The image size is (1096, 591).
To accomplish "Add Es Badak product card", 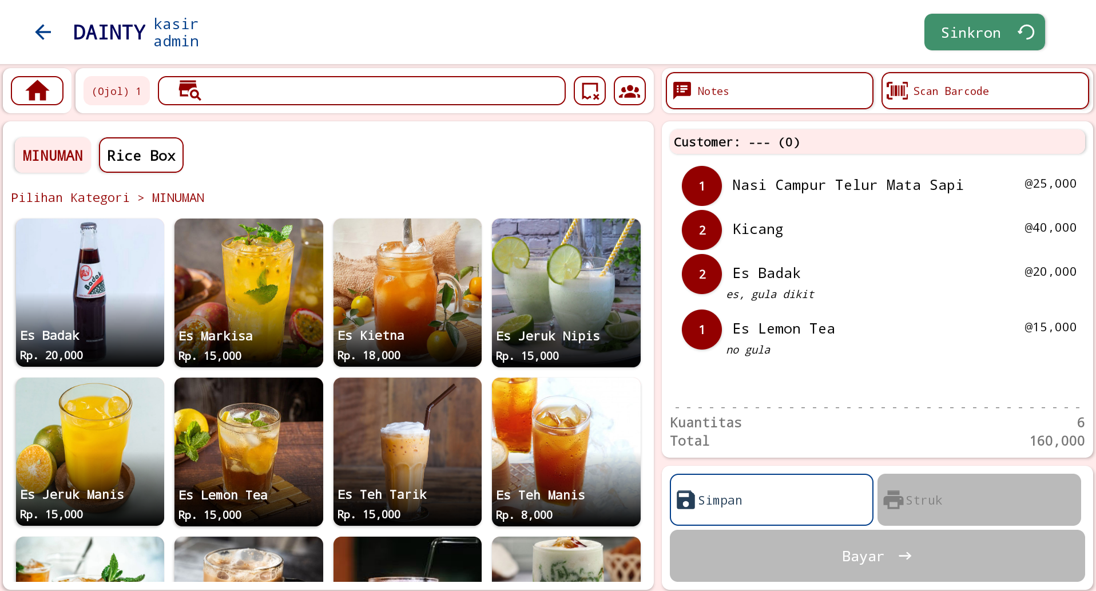I will tap(90, 292).
